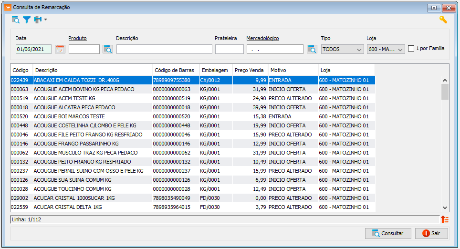
Task: Open the Loja 600 - MA... dropdown
Action: pyautogui.click(x=386, y=49)
